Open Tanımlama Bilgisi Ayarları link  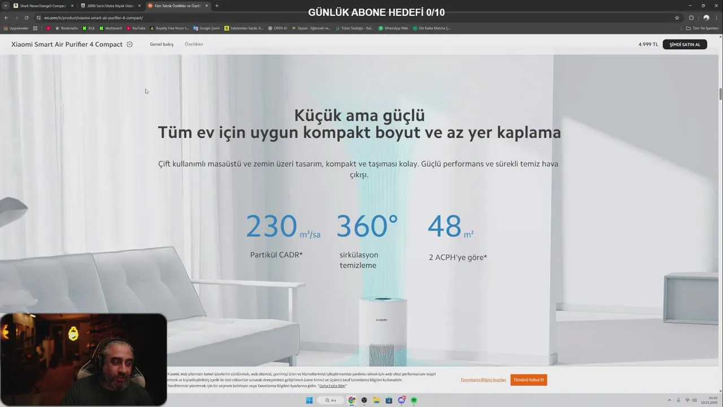[483, 380]
